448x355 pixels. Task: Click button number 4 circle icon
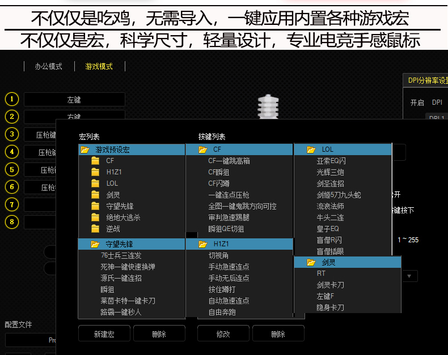point(12,152)
